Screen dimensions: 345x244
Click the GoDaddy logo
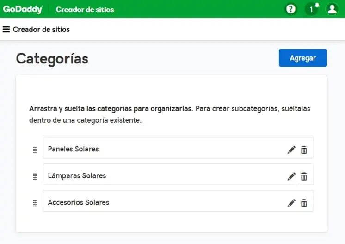click(23, 9)
